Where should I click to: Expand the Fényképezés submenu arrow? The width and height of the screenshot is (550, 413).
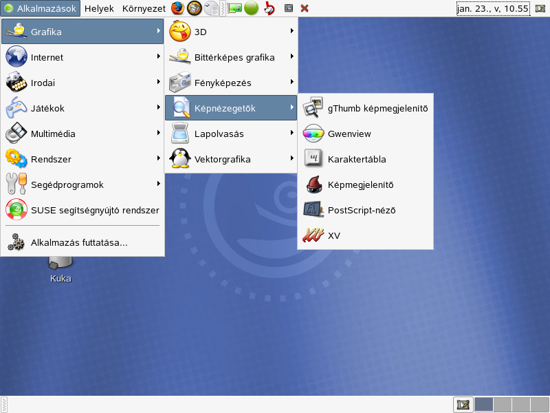tap(291, 82)
